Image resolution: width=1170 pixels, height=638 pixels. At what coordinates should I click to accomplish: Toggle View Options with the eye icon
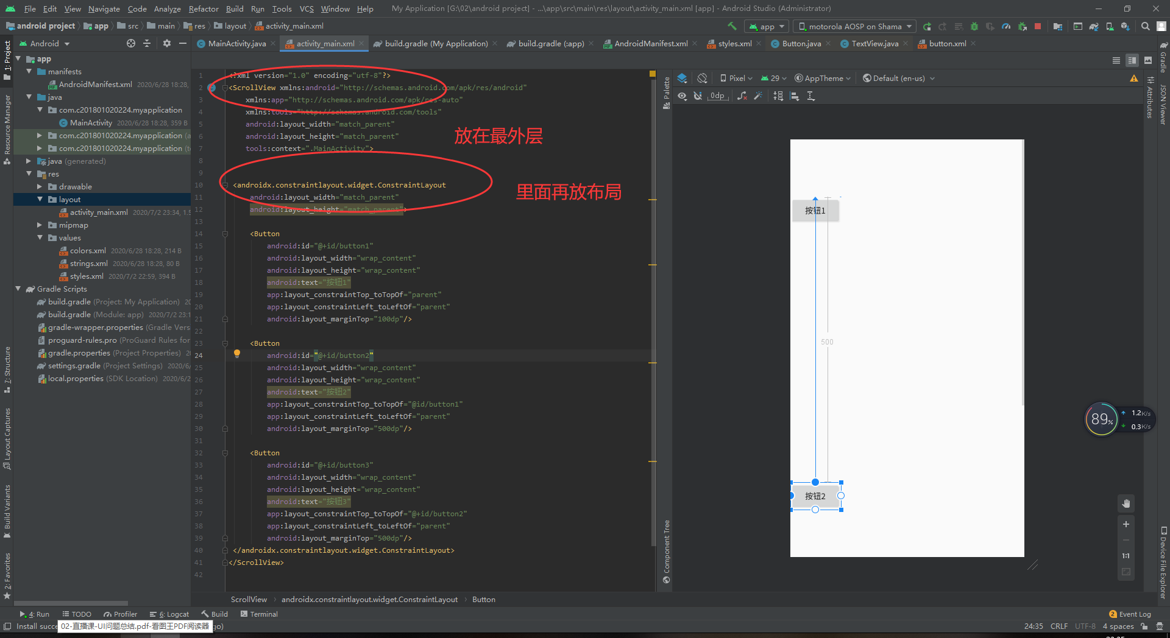point(682,96)
